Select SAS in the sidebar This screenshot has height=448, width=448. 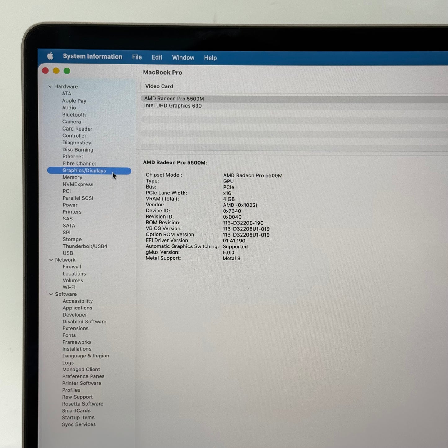click(68, 219)
